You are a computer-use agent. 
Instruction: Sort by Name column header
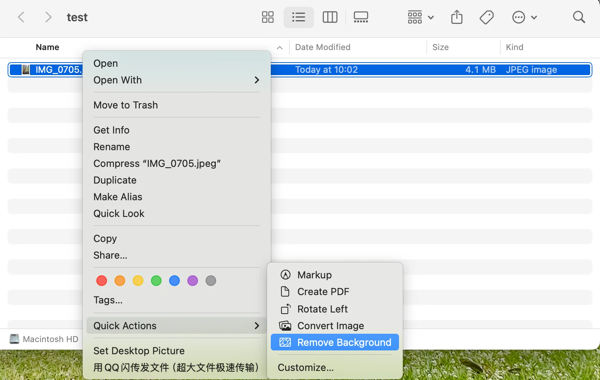coord(47,47)
